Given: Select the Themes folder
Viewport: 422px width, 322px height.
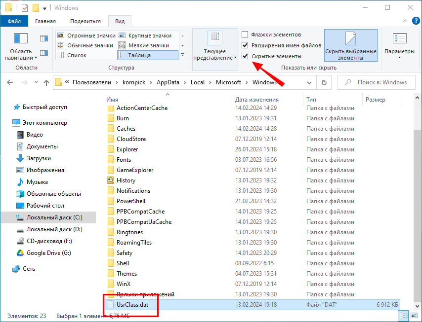Looking at the screenshot, I should pyautogui.click(x=127, y=273).
